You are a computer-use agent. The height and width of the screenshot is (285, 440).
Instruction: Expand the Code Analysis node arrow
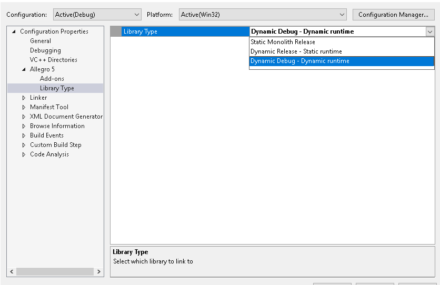(x=24, y=154)
